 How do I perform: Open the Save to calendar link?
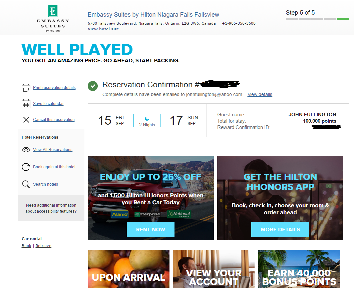48,104
